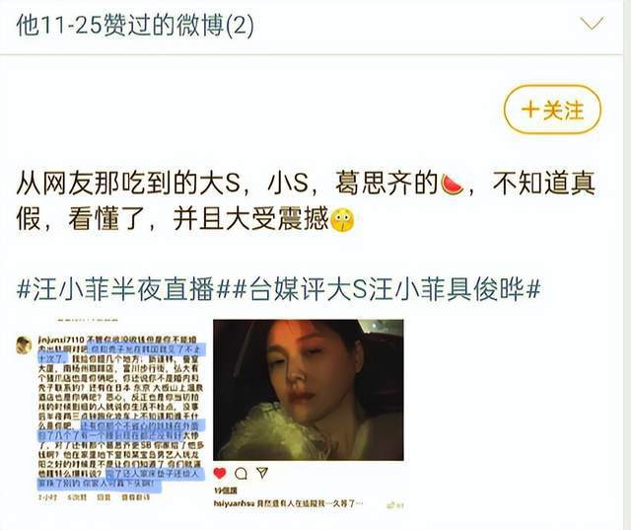Tap the watermelon emoji in the post
This screenshot has width=631, height=530.
coord(453,184)
